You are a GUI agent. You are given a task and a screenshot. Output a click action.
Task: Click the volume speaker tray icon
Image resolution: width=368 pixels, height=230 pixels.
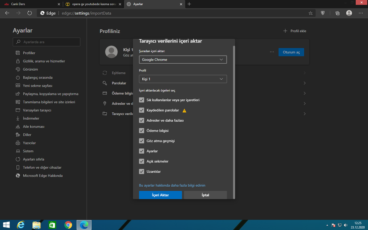pos(346,225)
